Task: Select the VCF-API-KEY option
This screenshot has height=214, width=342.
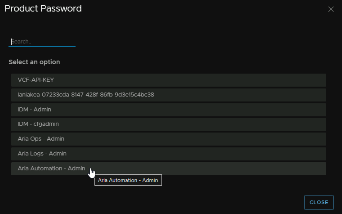Action: click(x=169, y=80)
